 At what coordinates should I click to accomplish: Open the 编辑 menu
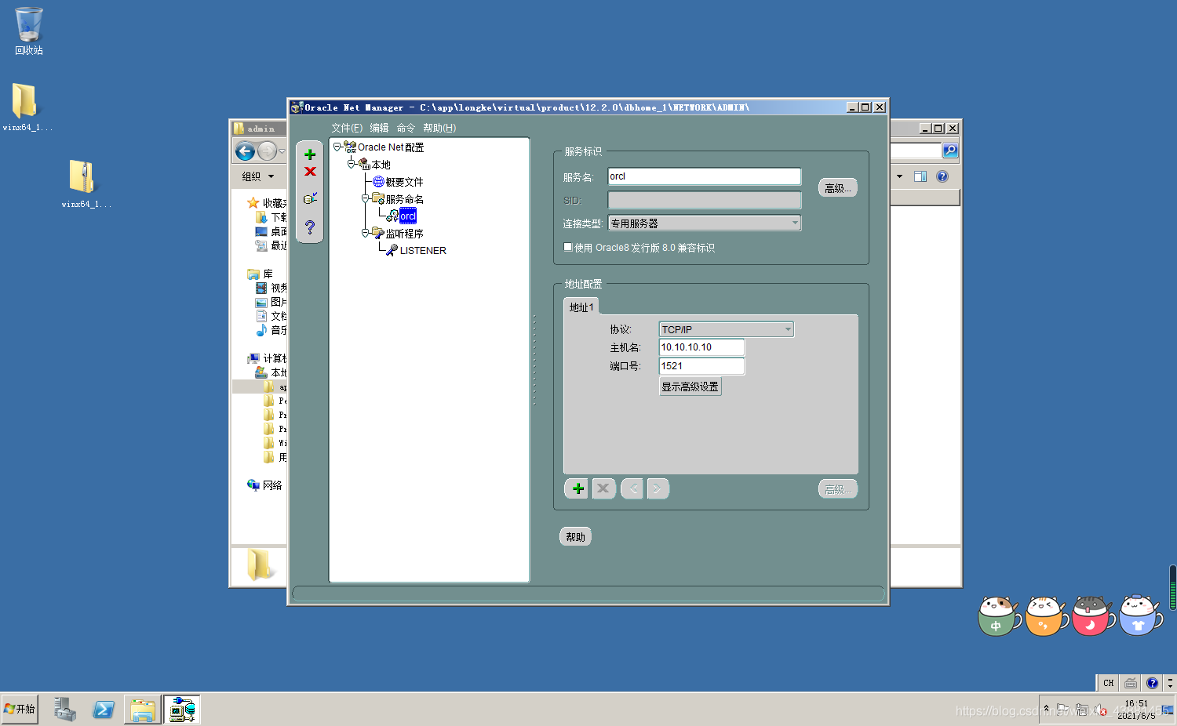tap(379, 128)
